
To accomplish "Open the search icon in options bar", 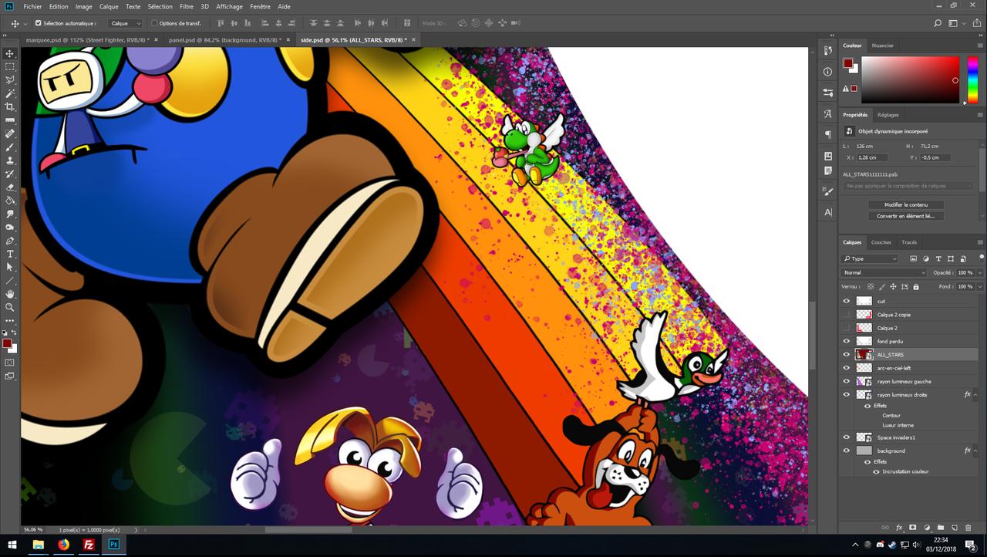I will point(938,23).
